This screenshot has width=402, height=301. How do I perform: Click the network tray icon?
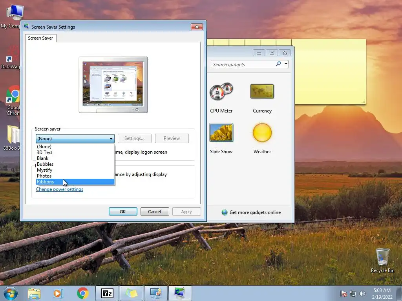click(353, 293)
